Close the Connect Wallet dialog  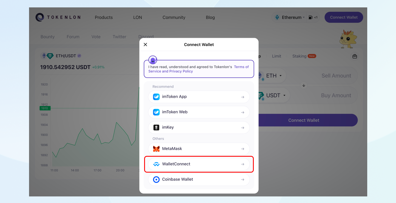146,44
